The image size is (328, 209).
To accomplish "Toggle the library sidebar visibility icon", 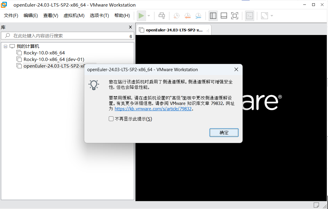I will (213, 16).
